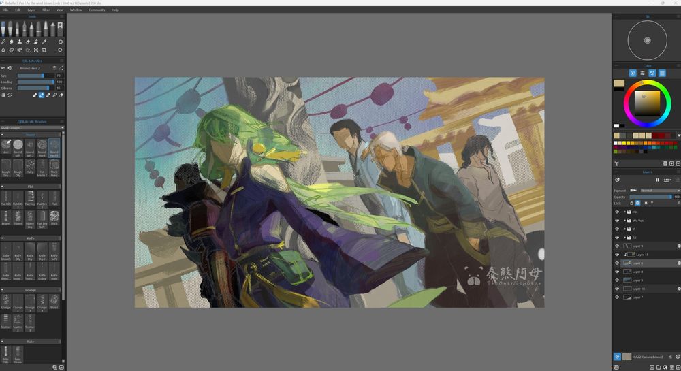Screen dimensions: 681x371
Task: Select the Clone stamp tool
Action: click(x=20, y=42)
